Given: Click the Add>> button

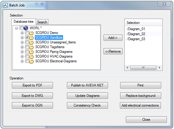Looking at the screenshot, I should [x=113, y=38].
